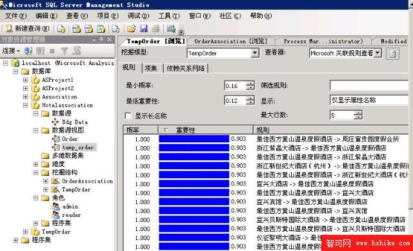The width and height of the screenshot is (413, 251).
Task: Open the 编辑 menu
Action: 46,16
